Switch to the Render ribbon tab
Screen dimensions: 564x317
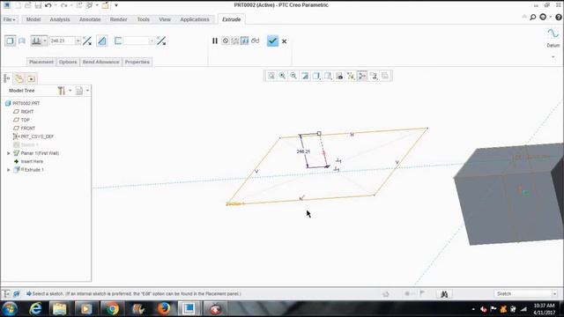pos(118,19)
